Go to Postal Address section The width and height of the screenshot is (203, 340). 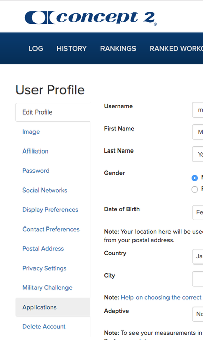[43, 249]
